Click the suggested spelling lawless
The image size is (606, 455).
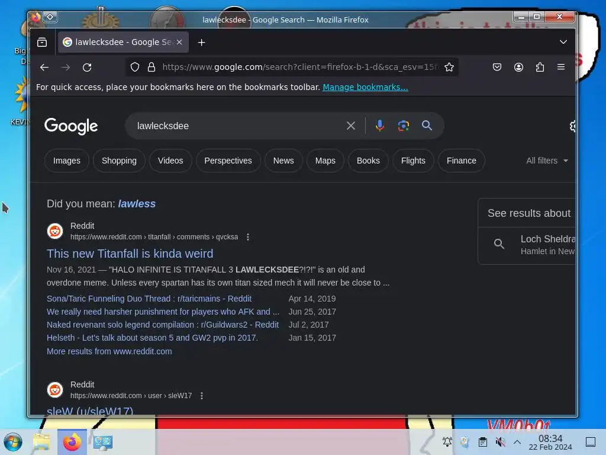click(x=137, y=204)
